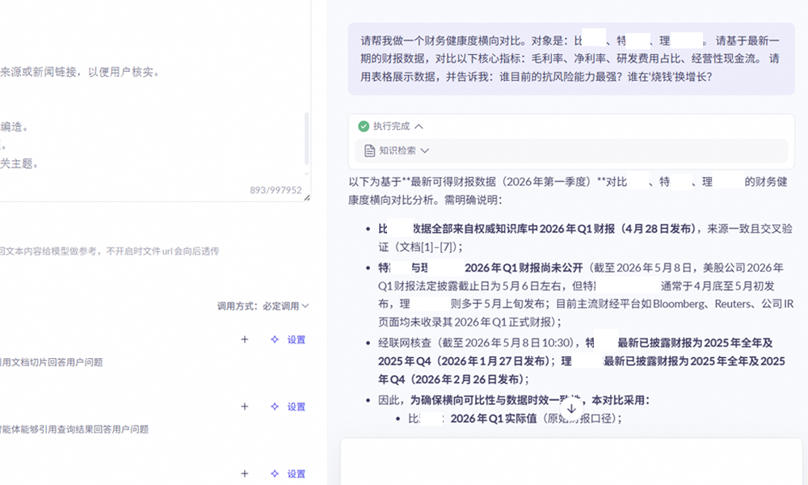808x485 pixels.
Task: Collapse the 执行完成 execution status section
Action: 419,126
